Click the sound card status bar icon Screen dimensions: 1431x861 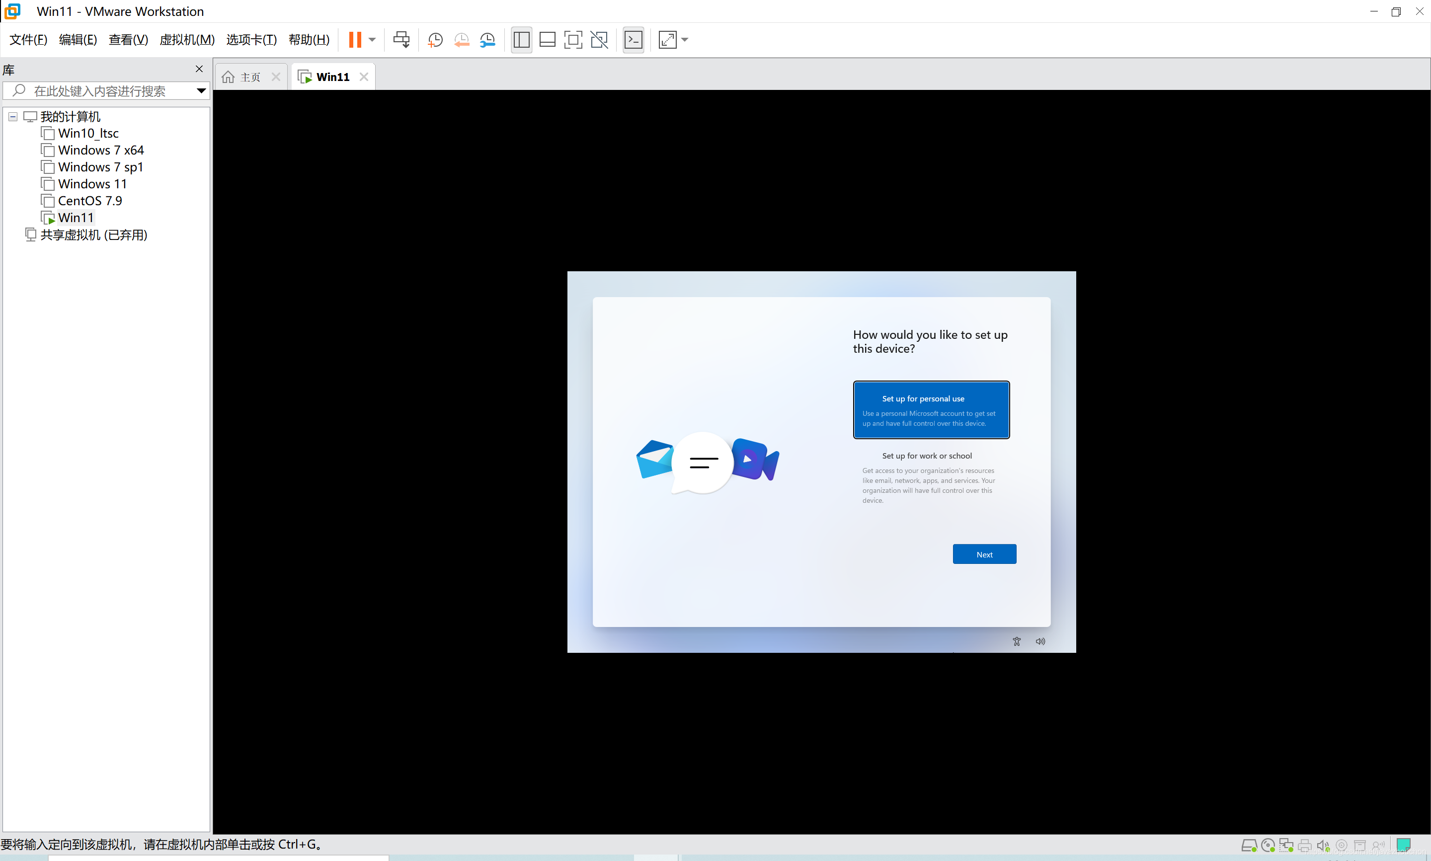click(x=1323, y=845)
